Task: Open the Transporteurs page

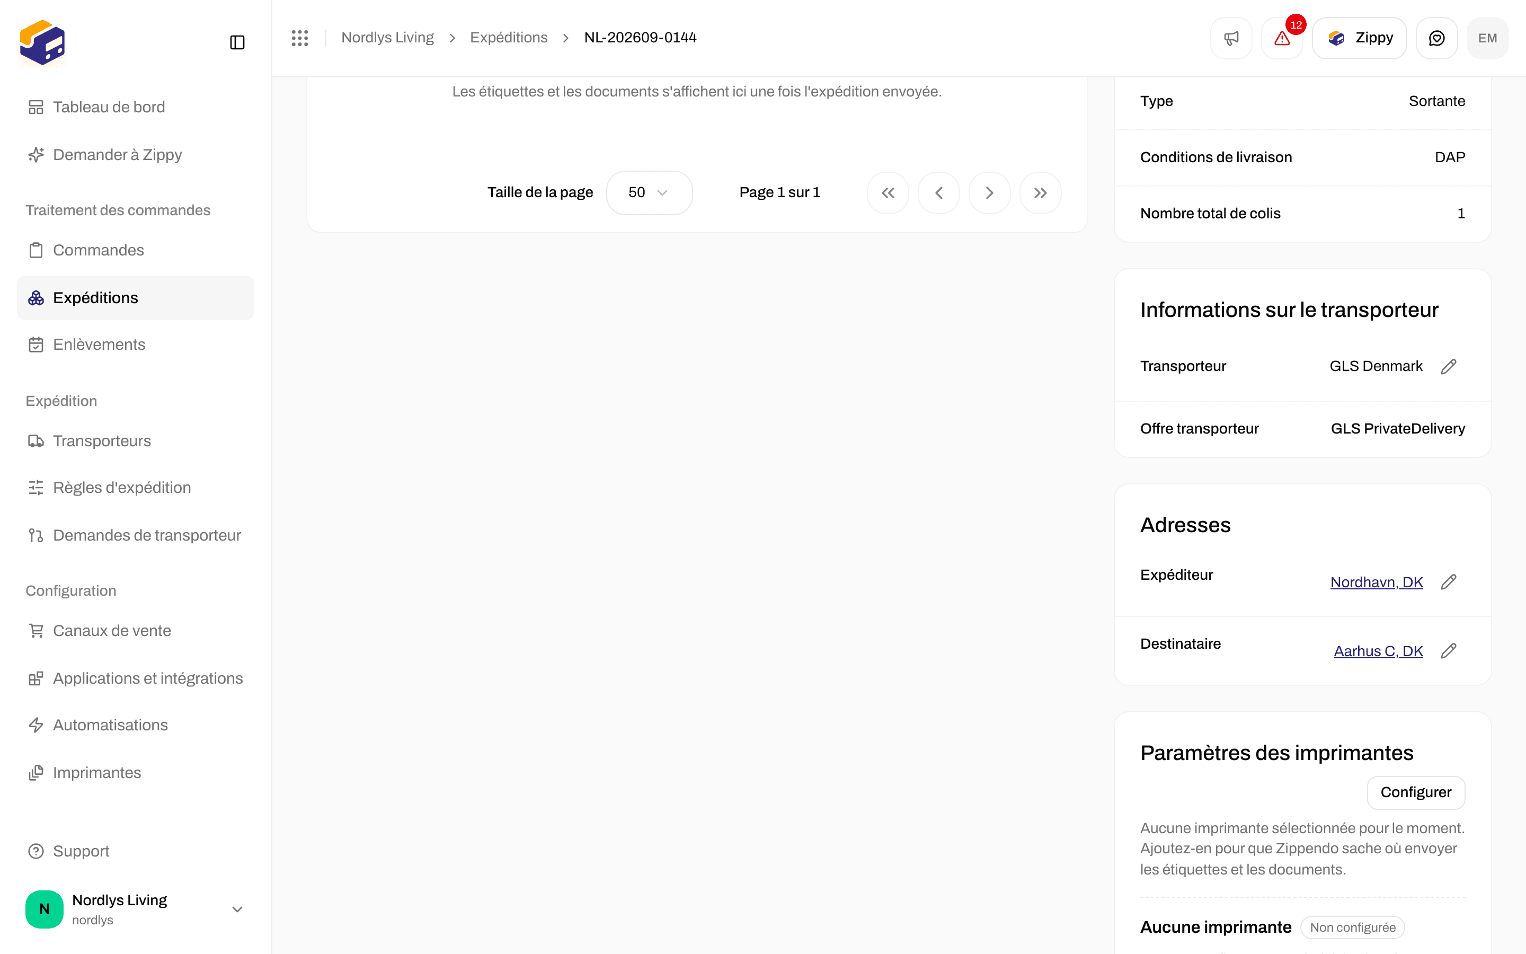Action: (x=136, y=441)
